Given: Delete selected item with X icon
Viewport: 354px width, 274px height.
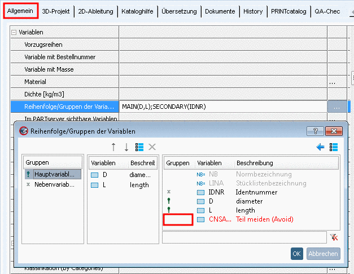Looking at the screenshot, I should (x=152, y=147).
